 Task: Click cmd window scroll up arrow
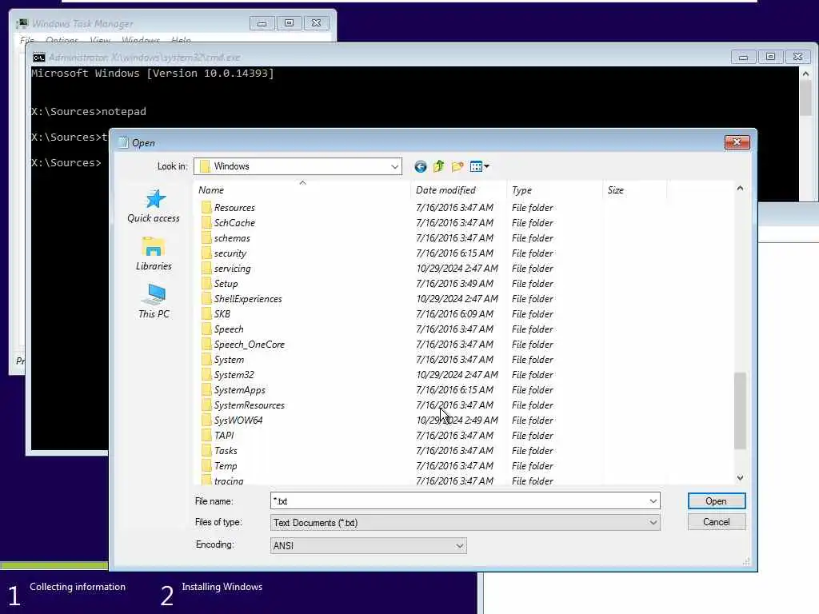click(805, 74)
